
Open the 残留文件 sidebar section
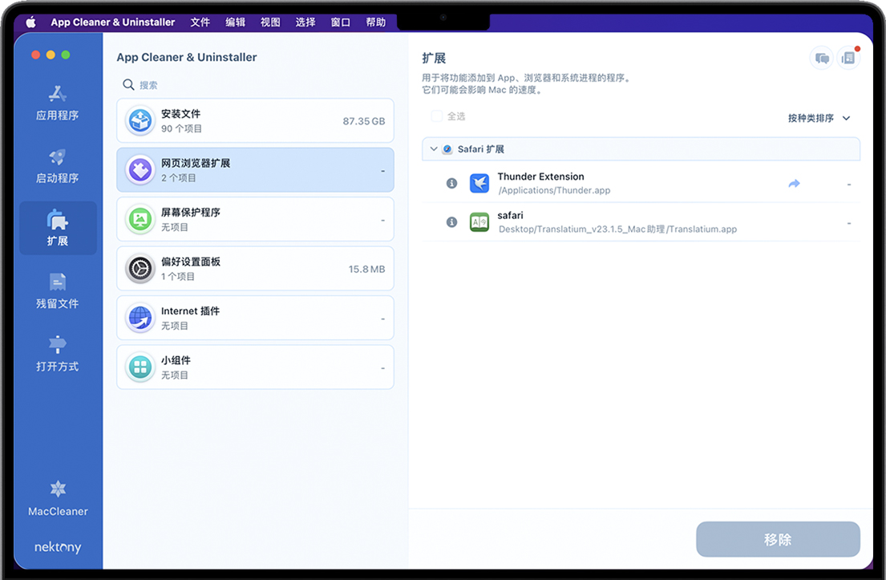click(57, 290)
